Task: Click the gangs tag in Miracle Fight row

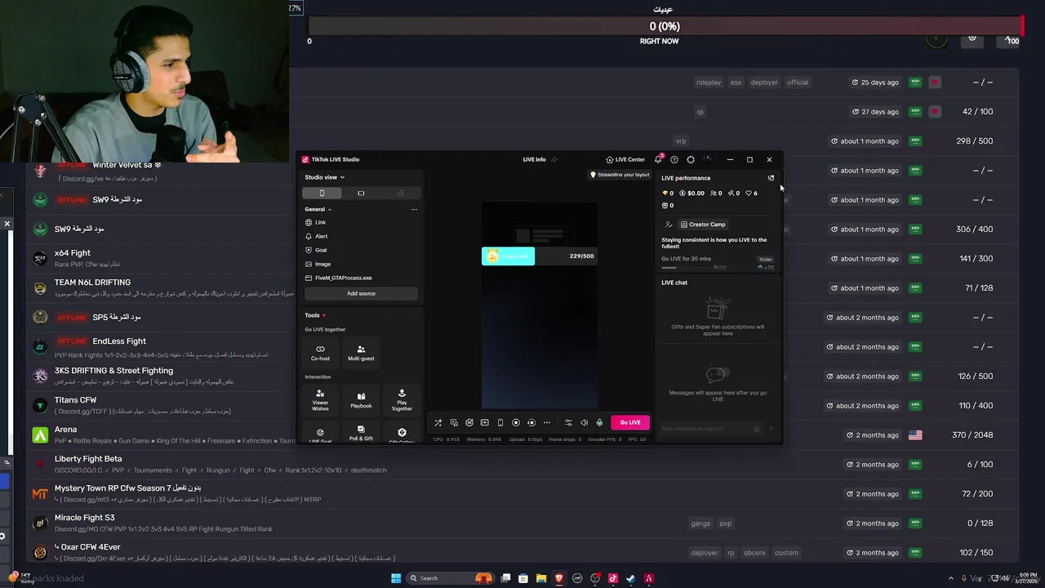Action: pyautogui.click(x=700, y=523)
